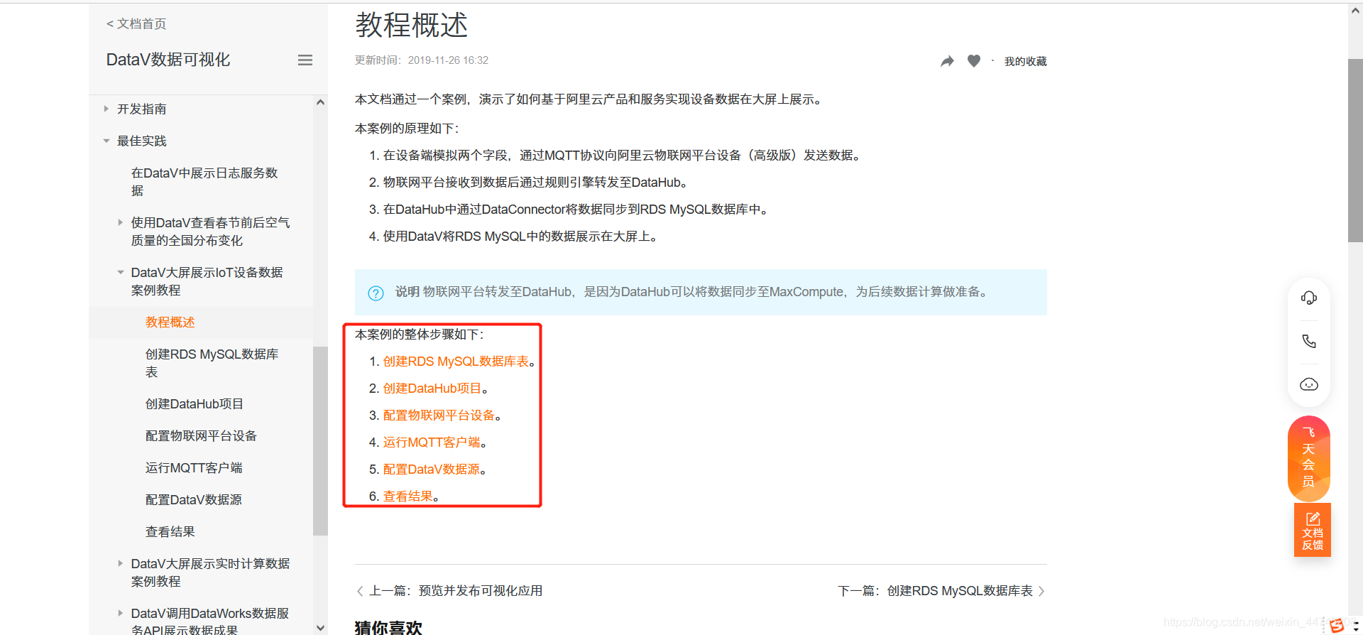The height and width of the screenshot is (635, 1363).
Task: Expand the 开发指南 tree node
Action: pyautogui.click(x=106, y=109)
